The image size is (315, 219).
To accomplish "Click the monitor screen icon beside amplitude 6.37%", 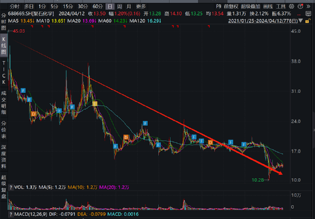I will tap(308, 14).
